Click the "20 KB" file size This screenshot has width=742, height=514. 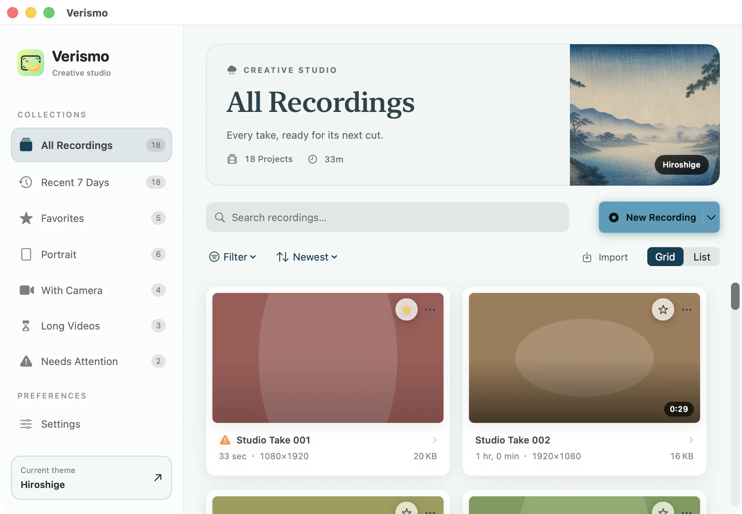click(425, 456)
